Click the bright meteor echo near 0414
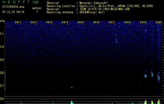Image resolution: width=164 pixels, height=104 pixels. pyautogui.click(x=72, y=87)
